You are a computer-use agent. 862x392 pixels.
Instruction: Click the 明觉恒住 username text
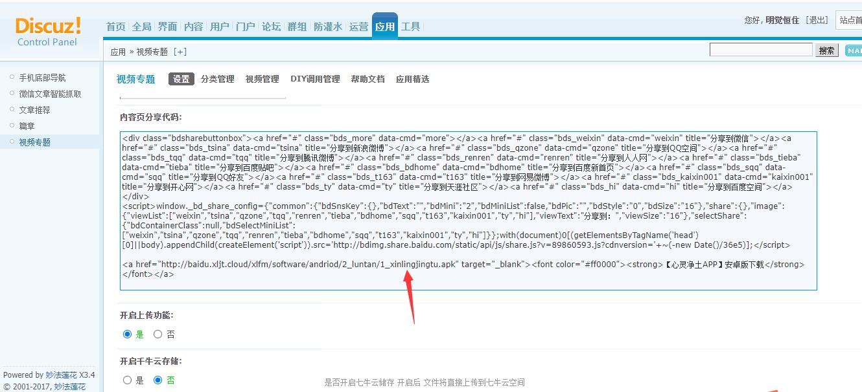click(782, 20)
